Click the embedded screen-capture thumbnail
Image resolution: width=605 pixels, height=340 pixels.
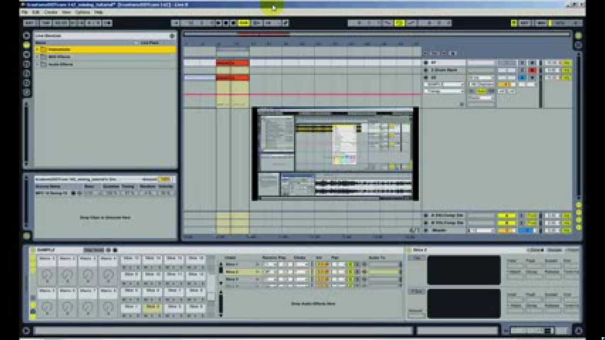tap(335, 154)
